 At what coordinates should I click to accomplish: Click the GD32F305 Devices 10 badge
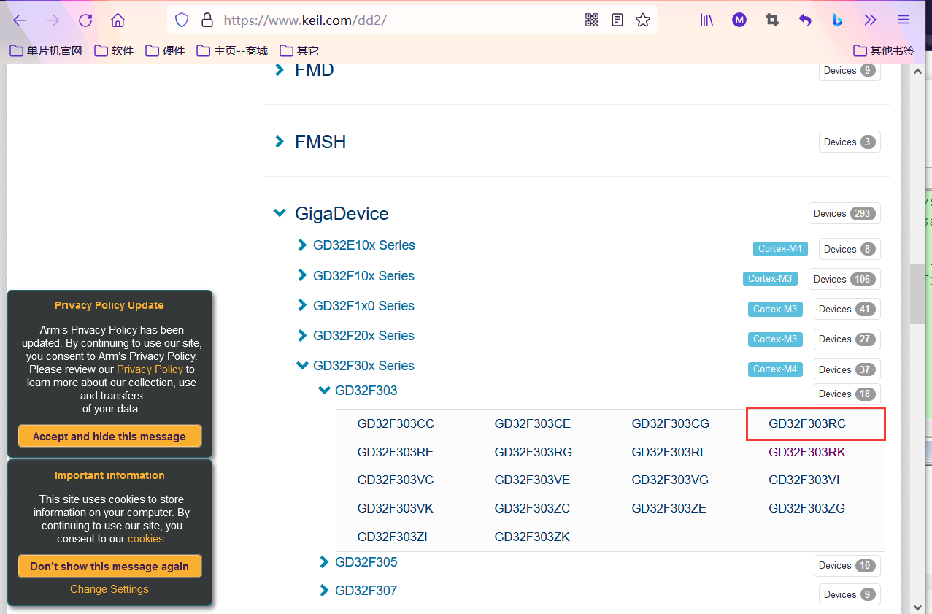pyautogui.click(x=847, y=565)
